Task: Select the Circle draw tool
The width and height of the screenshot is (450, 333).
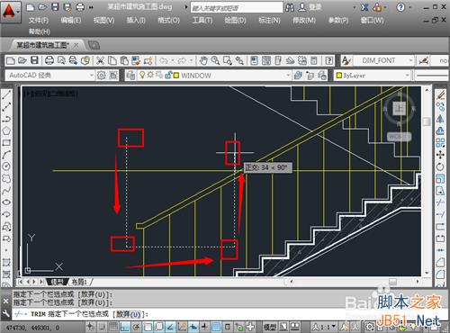Action: pyautogui.click(x=6, y=166)
